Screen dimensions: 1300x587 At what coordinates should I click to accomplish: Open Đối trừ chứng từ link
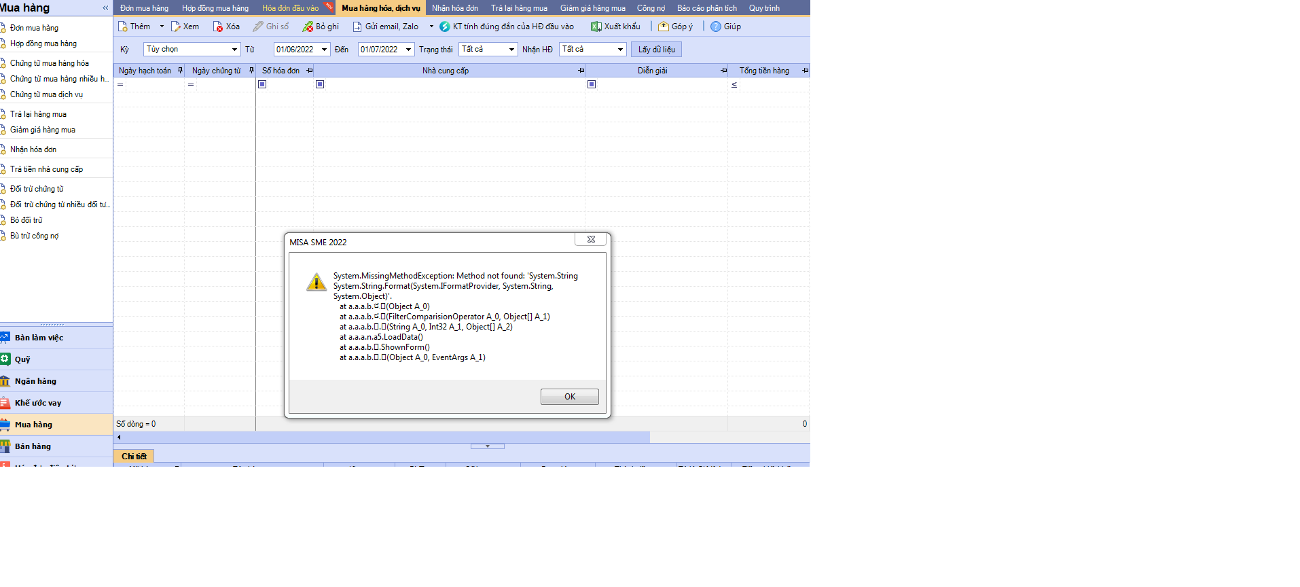37,189
